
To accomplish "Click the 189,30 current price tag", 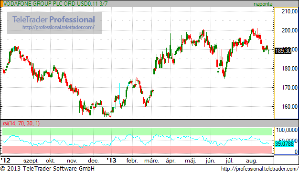I will pyautogui.click(x=283, y=51).
